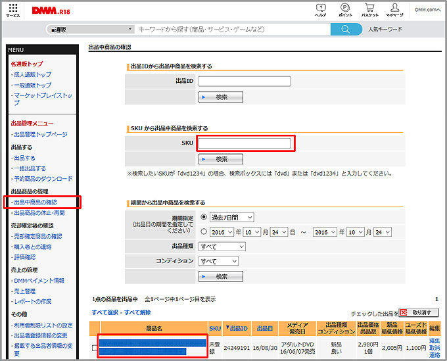Image resolution: width=447 pixels, height=361 pixels.
Task: Sort by 出品日 column header
Action: (265, 329)
